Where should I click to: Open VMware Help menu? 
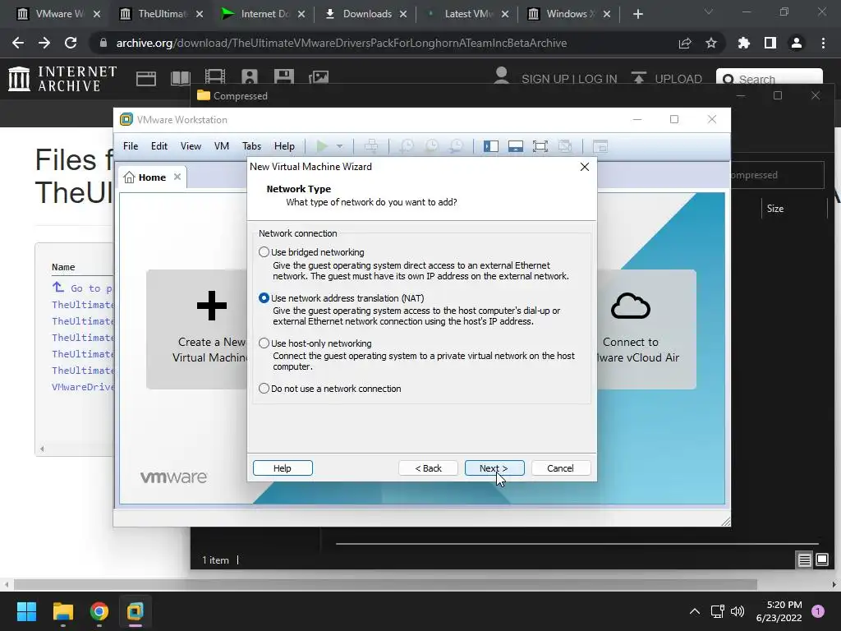[284, 146]
